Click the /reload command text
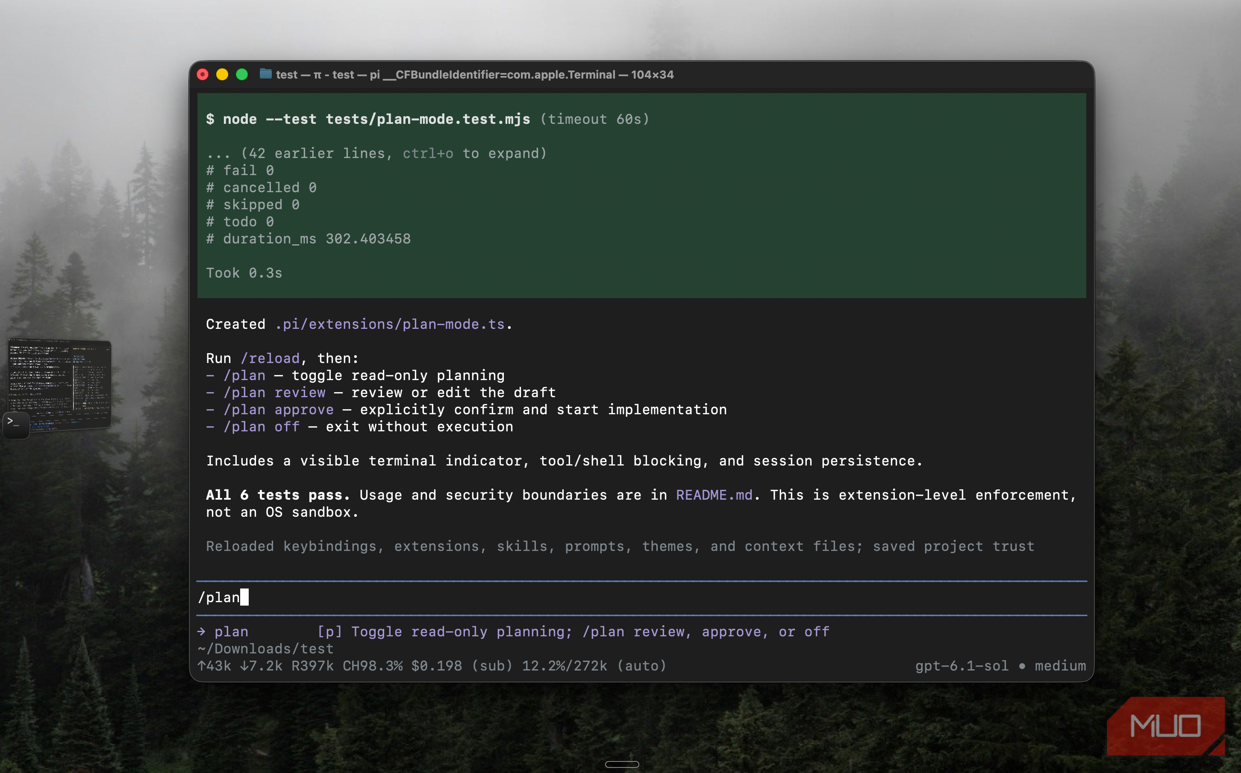Viewport: 1241px width, 773px height. pyautogui.click(x=270, y=358)
